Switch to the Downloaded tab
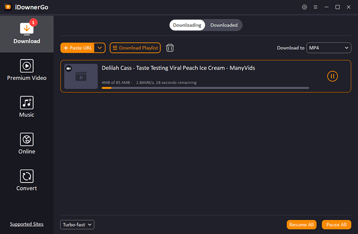The image size is (358, 234). [224, 25]
